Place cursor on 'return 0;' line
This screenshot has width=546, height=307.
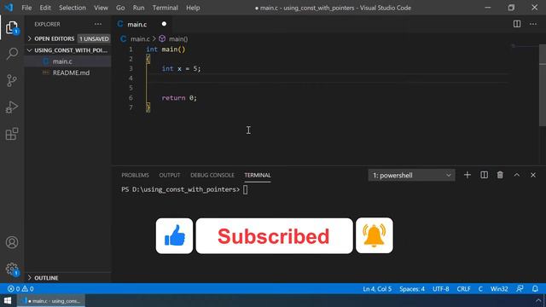(179, 98)
